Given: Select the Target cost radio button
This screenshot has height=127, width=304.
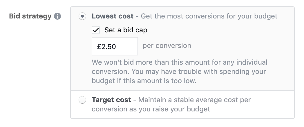Looking at the screenshot, I should [82, 100].
